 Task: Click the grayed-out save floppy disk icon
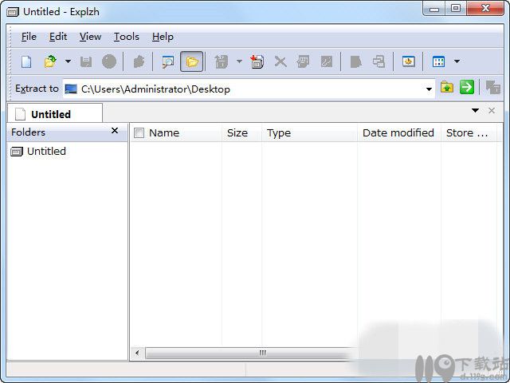coord(86,61)
